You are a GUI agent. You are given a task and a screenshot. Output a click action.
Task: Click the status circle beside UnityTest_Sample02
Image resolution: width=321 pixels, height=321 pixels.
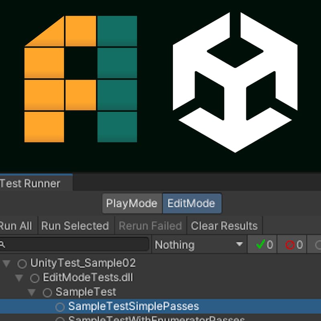tap(22, 264)
